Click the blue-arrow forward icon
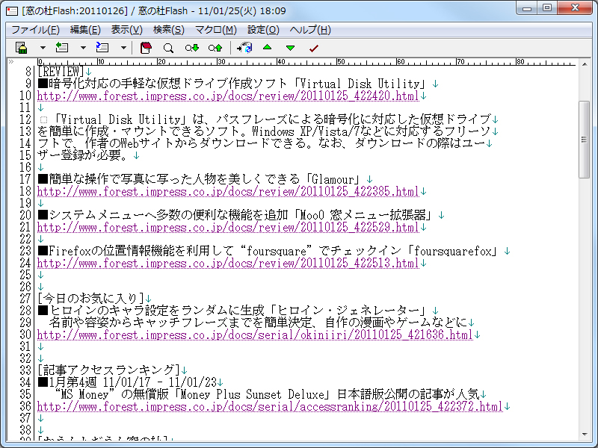Screen dimensions: 598x448 102,48
